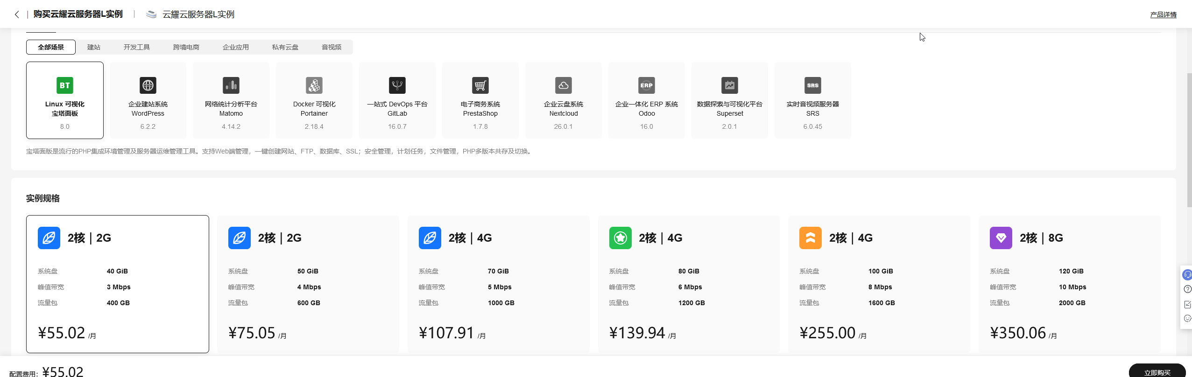Click the 立即购买 button
The image size is (1192, 377).
click(1157, 371)
